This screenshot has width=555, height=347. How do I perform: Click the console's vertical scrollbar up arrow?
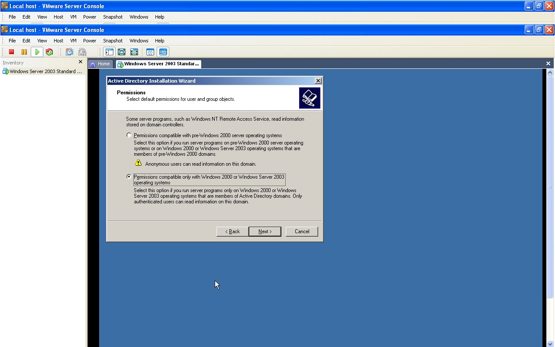pyautogui.click(x=550, y=73)
